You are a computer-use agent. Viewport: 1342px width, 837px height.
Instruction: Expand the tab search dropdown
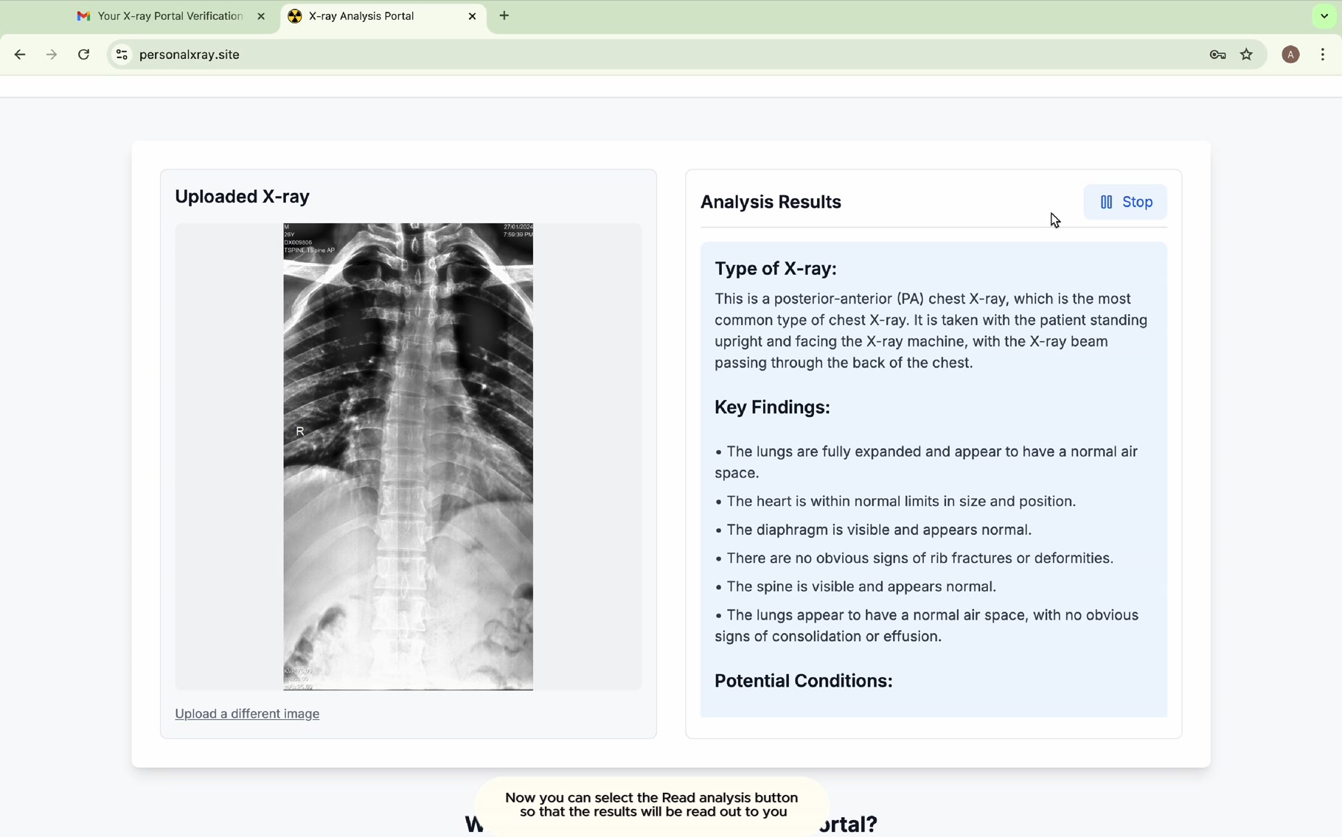click(1324, 16)
